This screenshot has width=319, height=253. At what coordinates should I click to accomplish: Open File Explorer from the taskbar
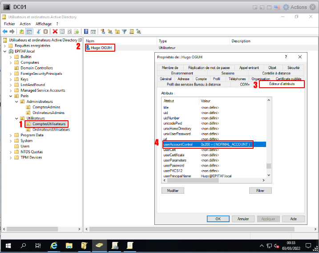(x=69, y=245)
